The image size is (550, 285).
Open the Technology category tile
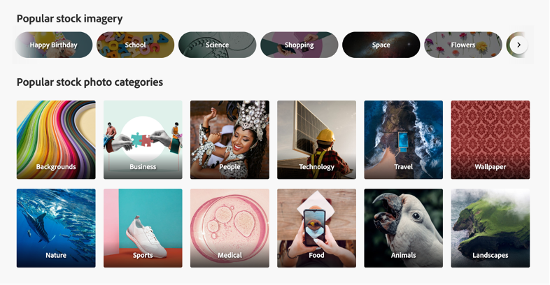[x=317, y=140]
